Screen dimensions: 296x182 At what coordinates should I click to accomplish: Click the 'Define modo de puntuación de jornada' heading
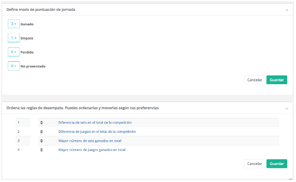41,9
